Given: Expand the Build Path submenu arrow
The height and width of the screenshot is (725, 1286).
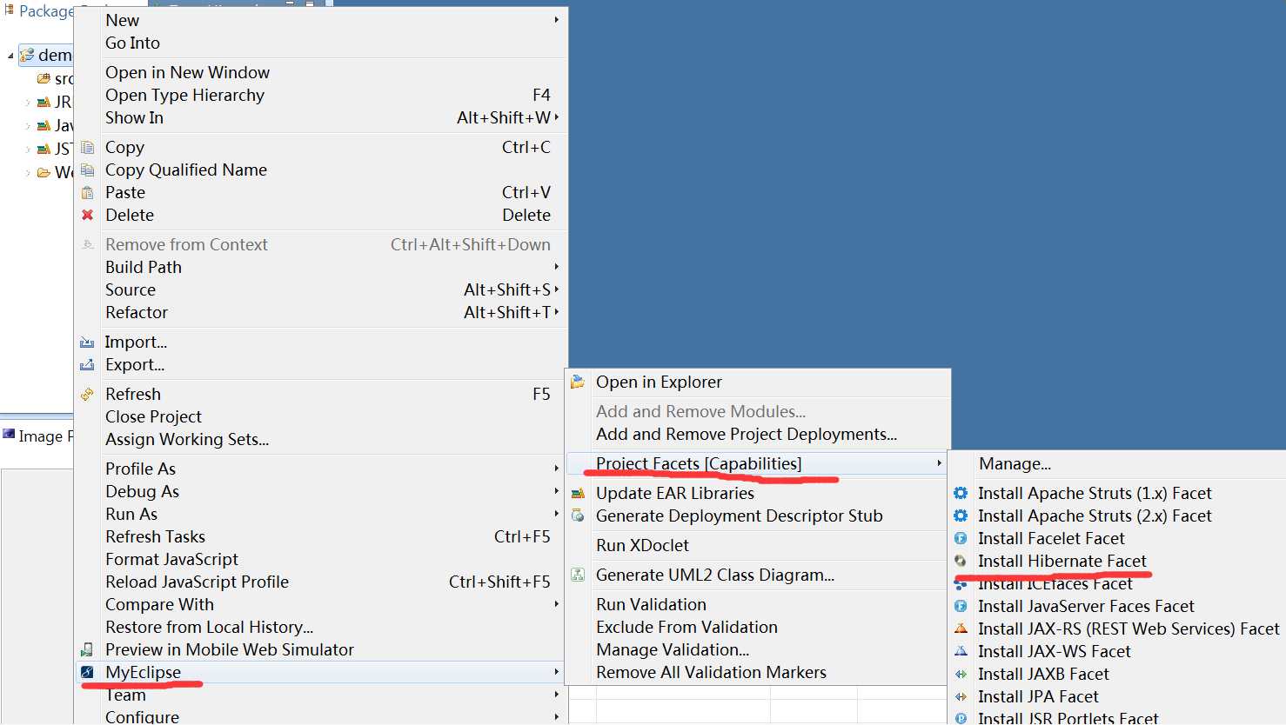Looking at the screenshot, I should [x=557, y=266].
